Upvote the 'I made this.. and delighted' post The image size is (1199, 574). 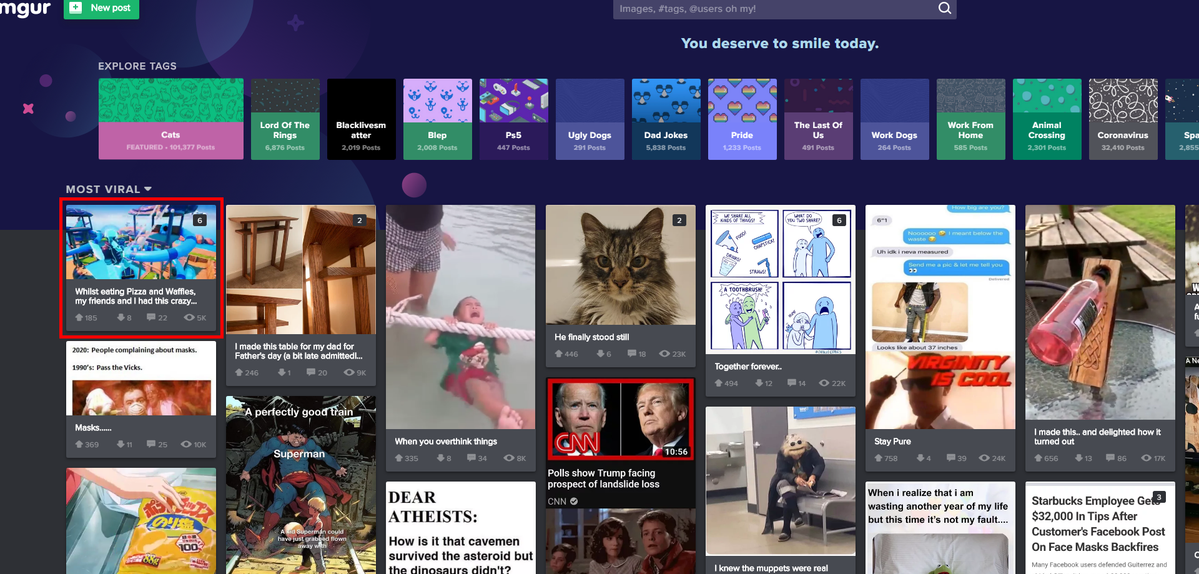pos(1039,458)
